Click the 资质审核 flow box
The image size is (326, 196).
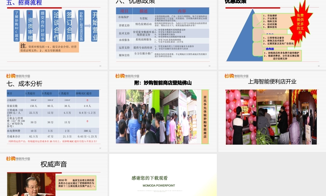point(30,26)
